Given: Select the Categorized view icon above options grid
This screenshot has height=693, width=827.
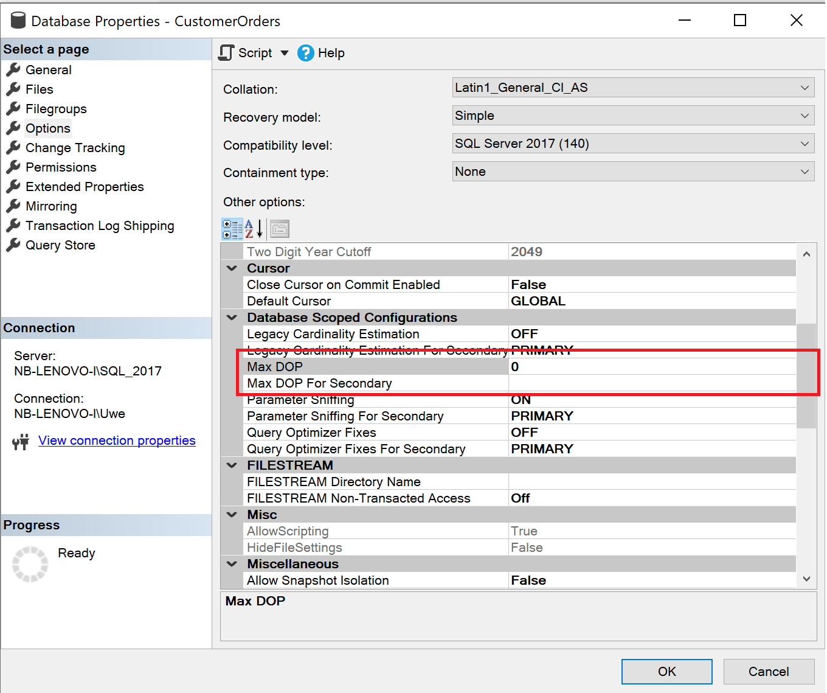Looking at the screenshot, I should tap(232, 229).
